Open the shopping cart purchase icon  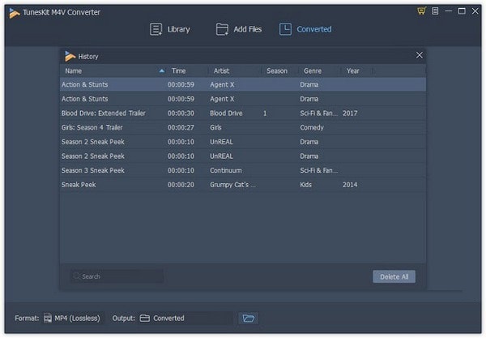pos(421,11)
